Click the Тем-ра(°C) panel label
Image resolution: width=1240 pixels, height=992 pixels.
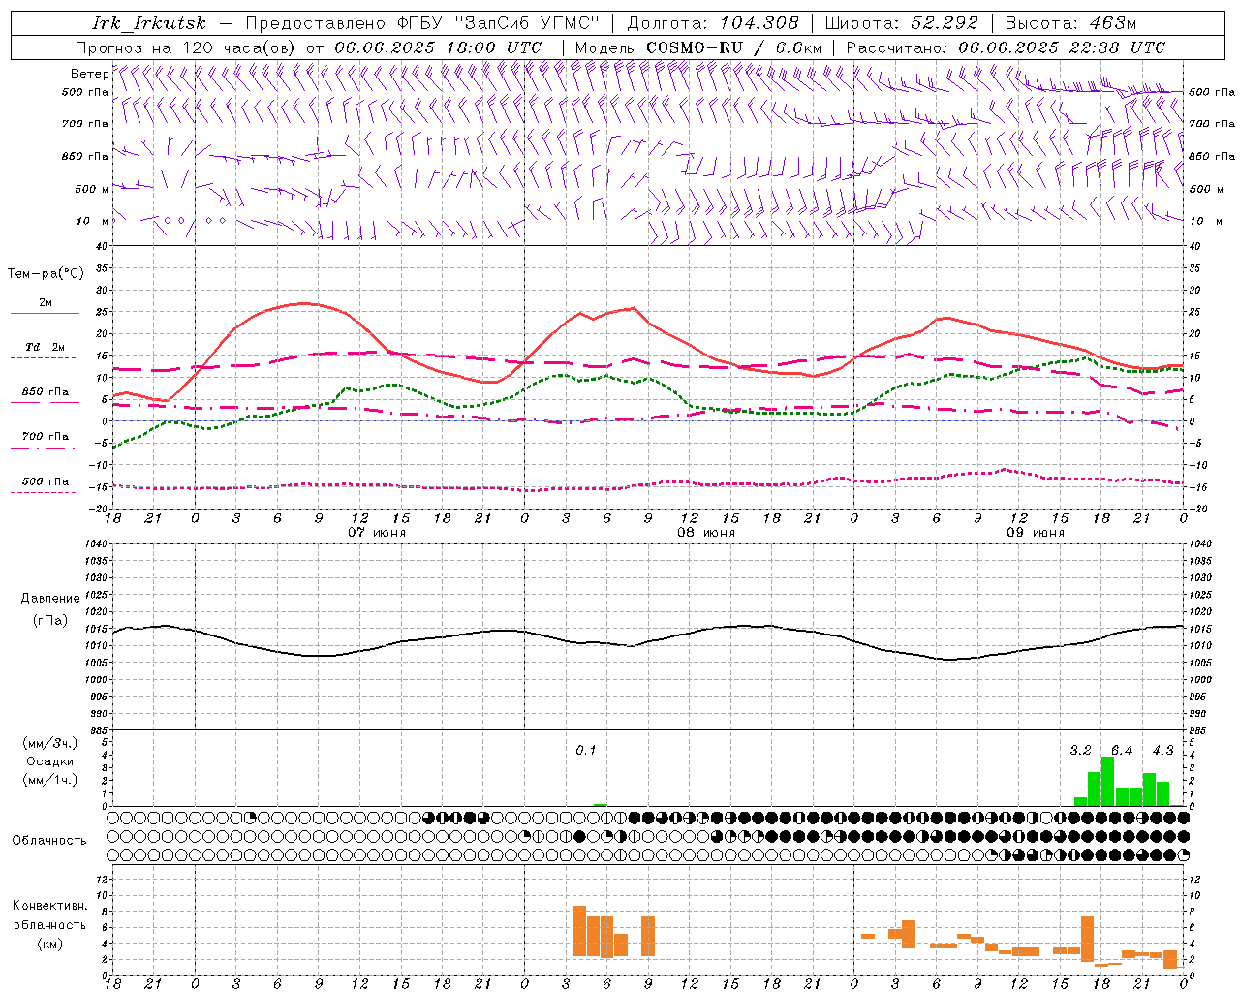pyautogui.click(x=46, y=274)
